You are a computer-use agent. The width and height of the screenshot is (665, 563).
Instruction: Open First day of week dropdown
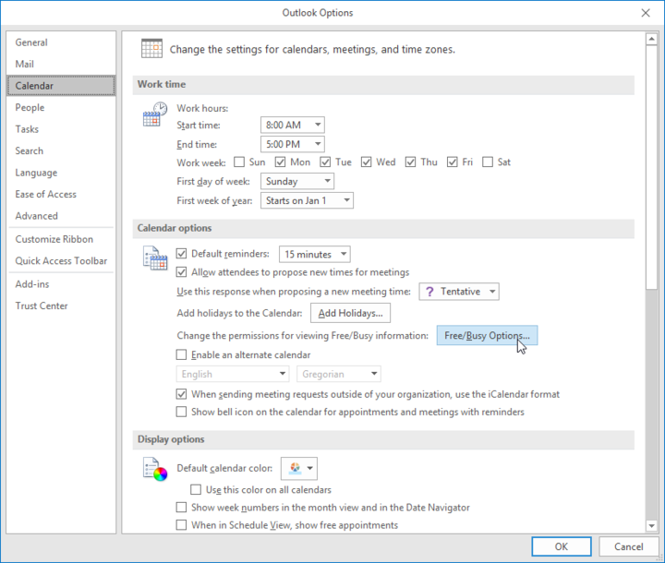297,182
